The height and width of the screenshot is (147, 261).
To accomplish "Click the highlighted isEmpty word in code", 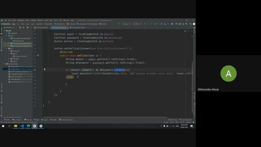I will (119, 70).
